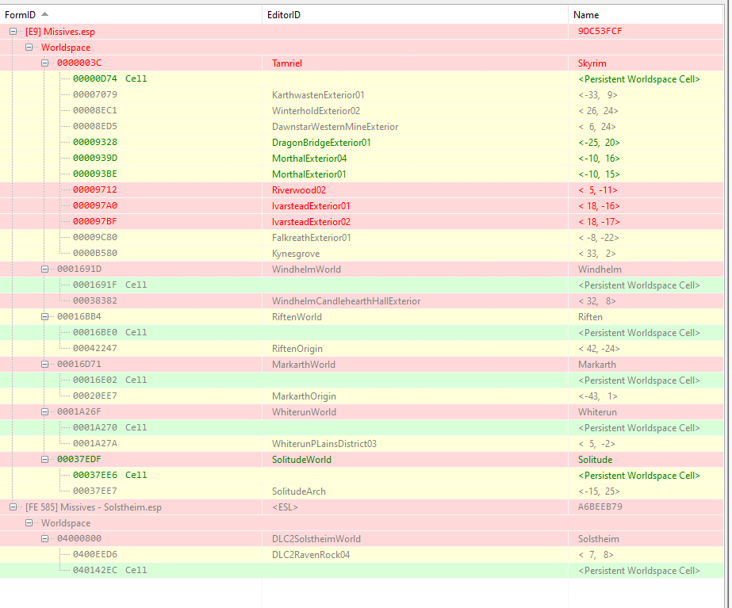Collapse the 0000003C Tamriel worldspace
Viewport: 732px width, 608px height.
pyautogui.click(x=45, y=63)
